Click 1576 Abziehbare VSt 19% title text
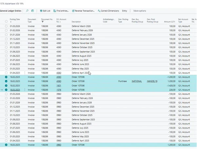 point(12,4)
